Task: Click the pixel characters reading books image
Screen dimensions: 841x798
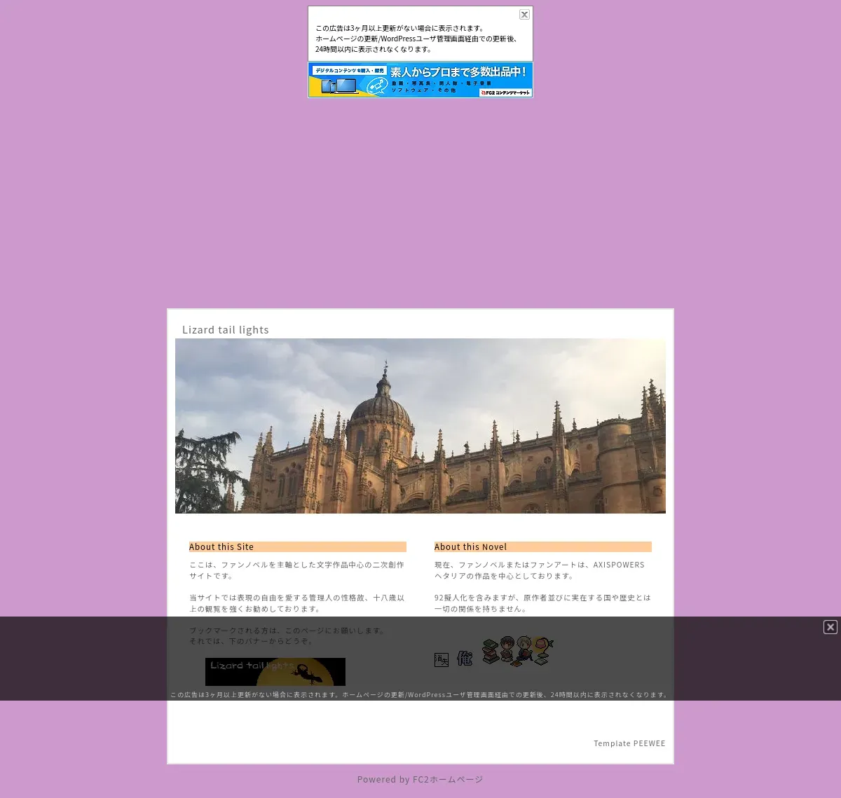Action: click(x=518, y=651)
